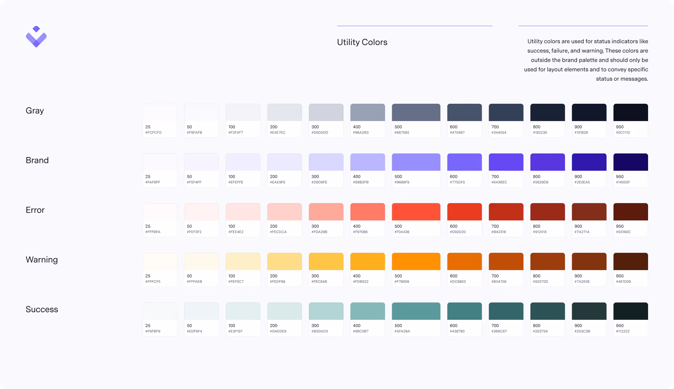Pick the Brand 400 swatch #B8B3FB

tap(368, 170)
